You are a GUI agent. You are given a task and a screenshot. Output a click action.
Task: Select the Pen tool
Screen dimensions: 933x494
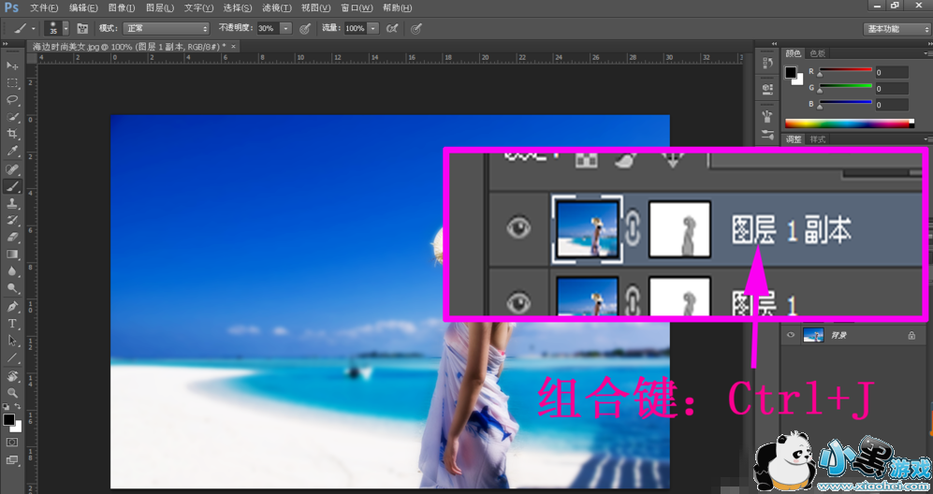point(12,307)
